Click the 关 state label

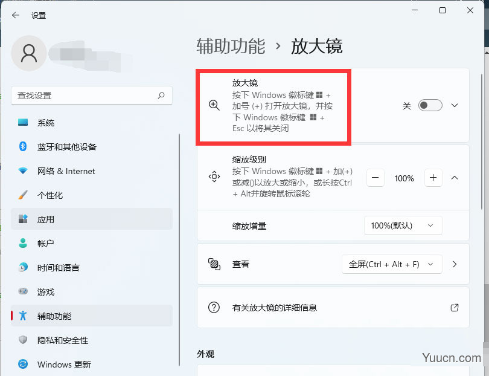coord(407,106)
